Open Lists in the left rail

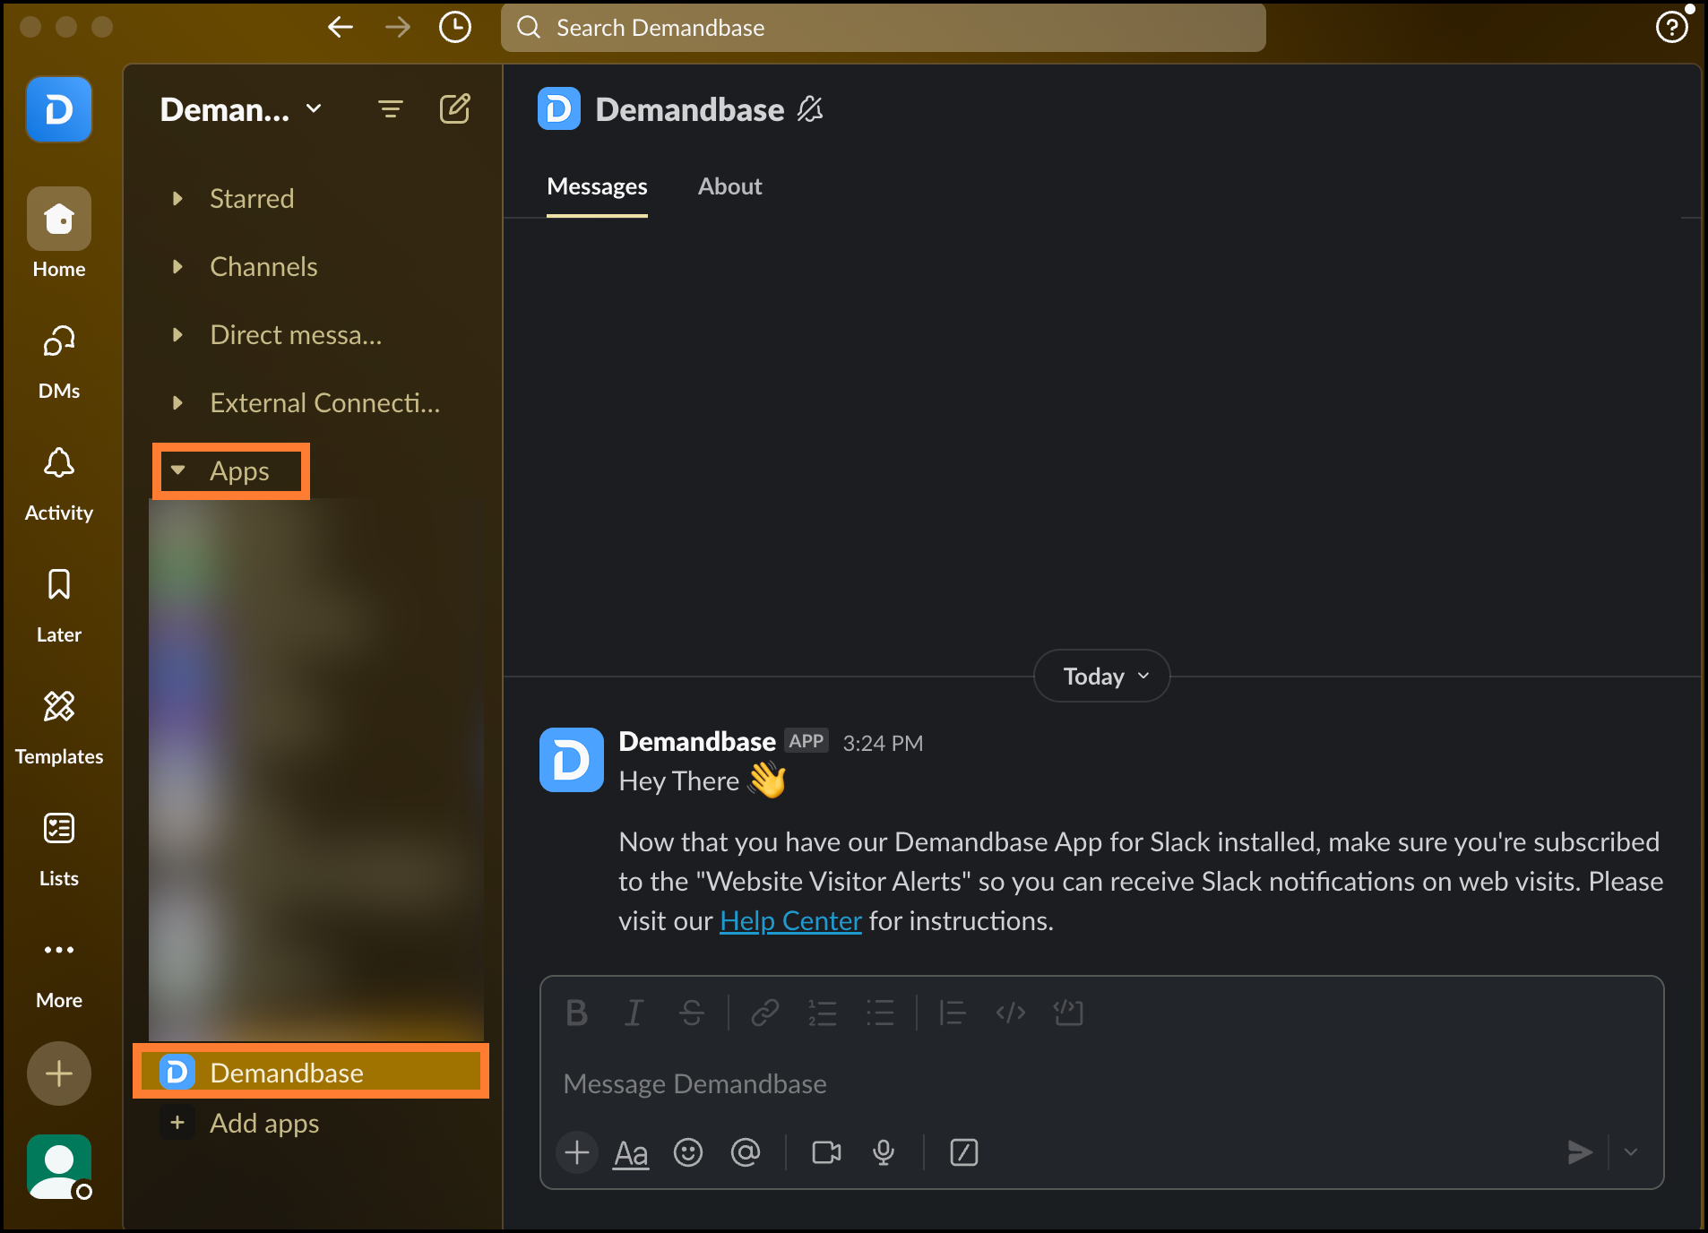click(59, 849)
